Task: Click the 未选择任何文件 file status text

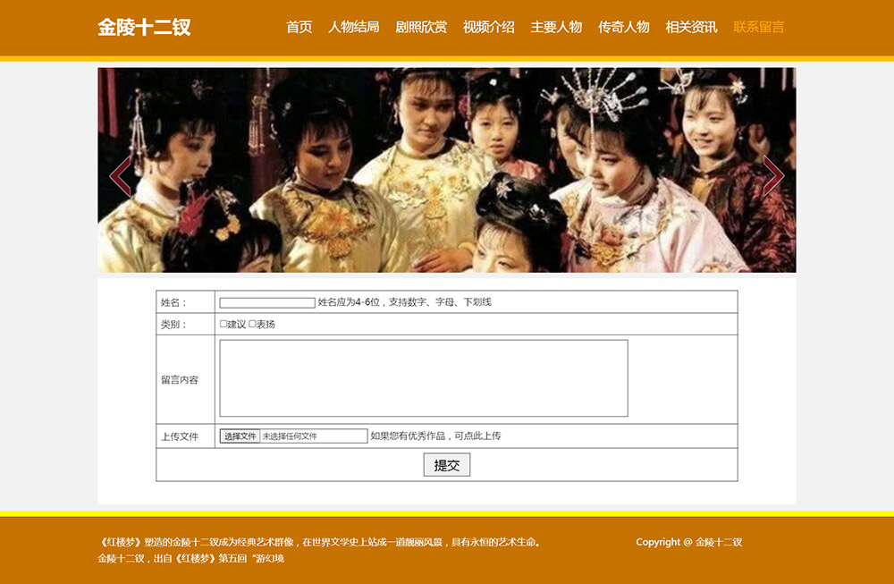Action: 290,436
